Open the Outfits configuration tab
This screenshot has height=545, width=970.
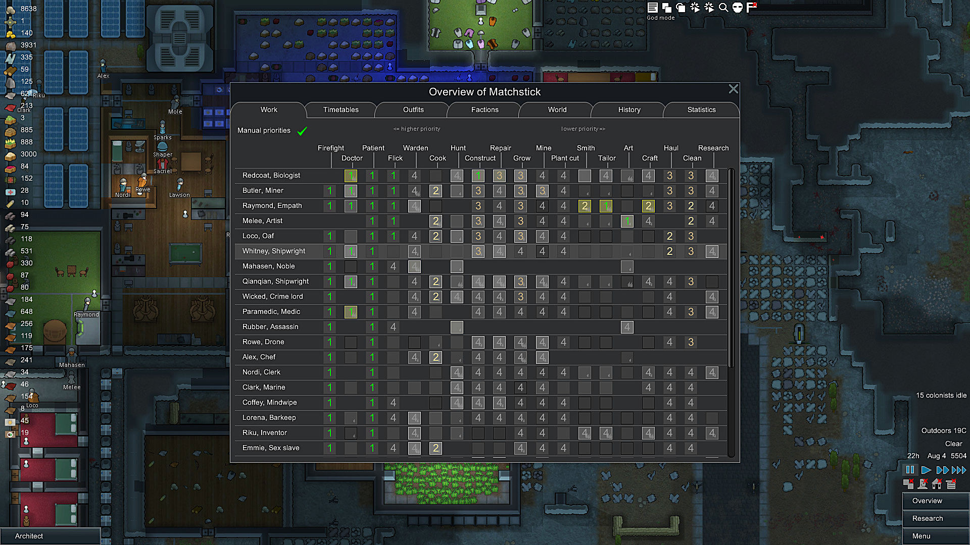coord(412,109)
